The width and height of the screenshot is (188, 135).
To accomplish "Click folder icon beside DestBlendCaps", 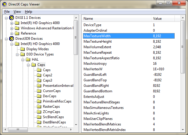I will click(x=39, y=122).
